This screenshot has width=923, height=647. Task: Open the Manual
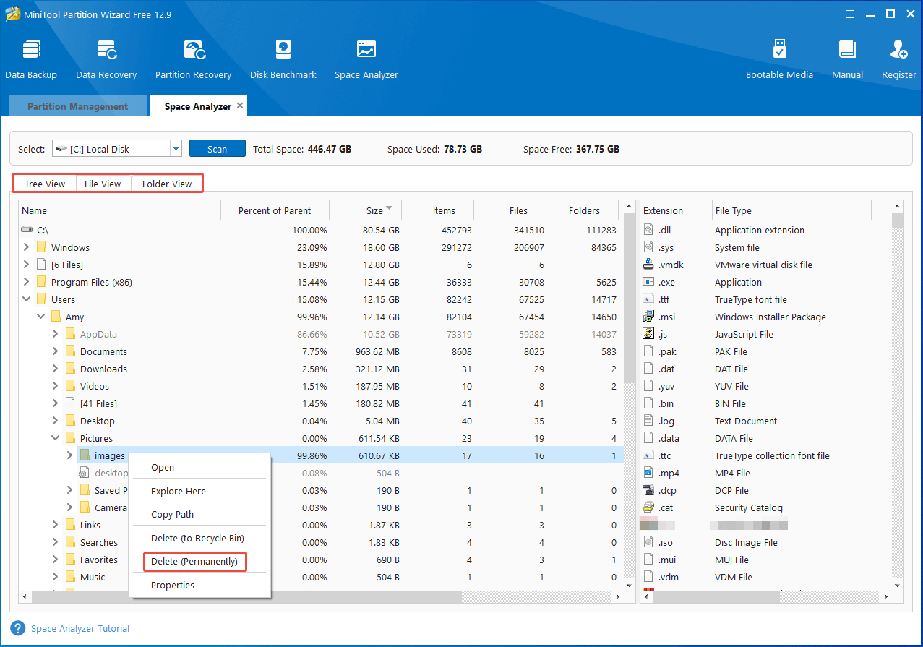[846, 58]
